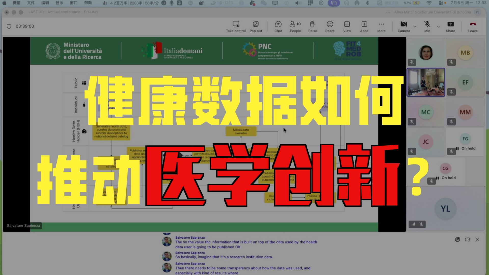This screenshot has width=489, height=275.
Task: Open the Apps panel
Action: (364, 27)
